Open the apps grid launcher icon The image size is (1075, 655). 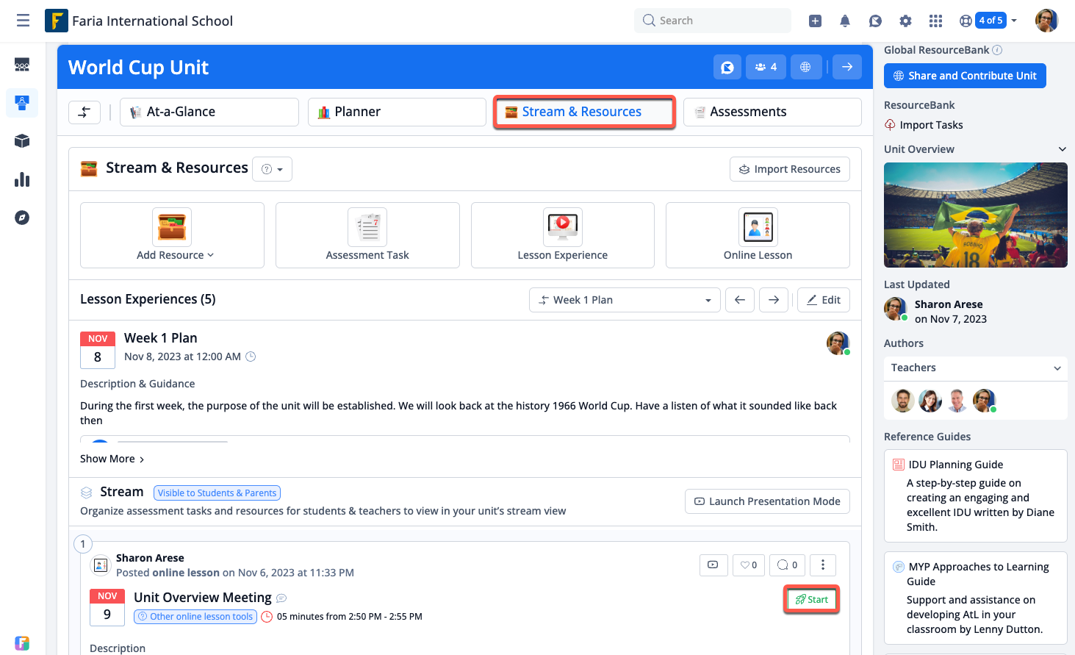(935, 21)
